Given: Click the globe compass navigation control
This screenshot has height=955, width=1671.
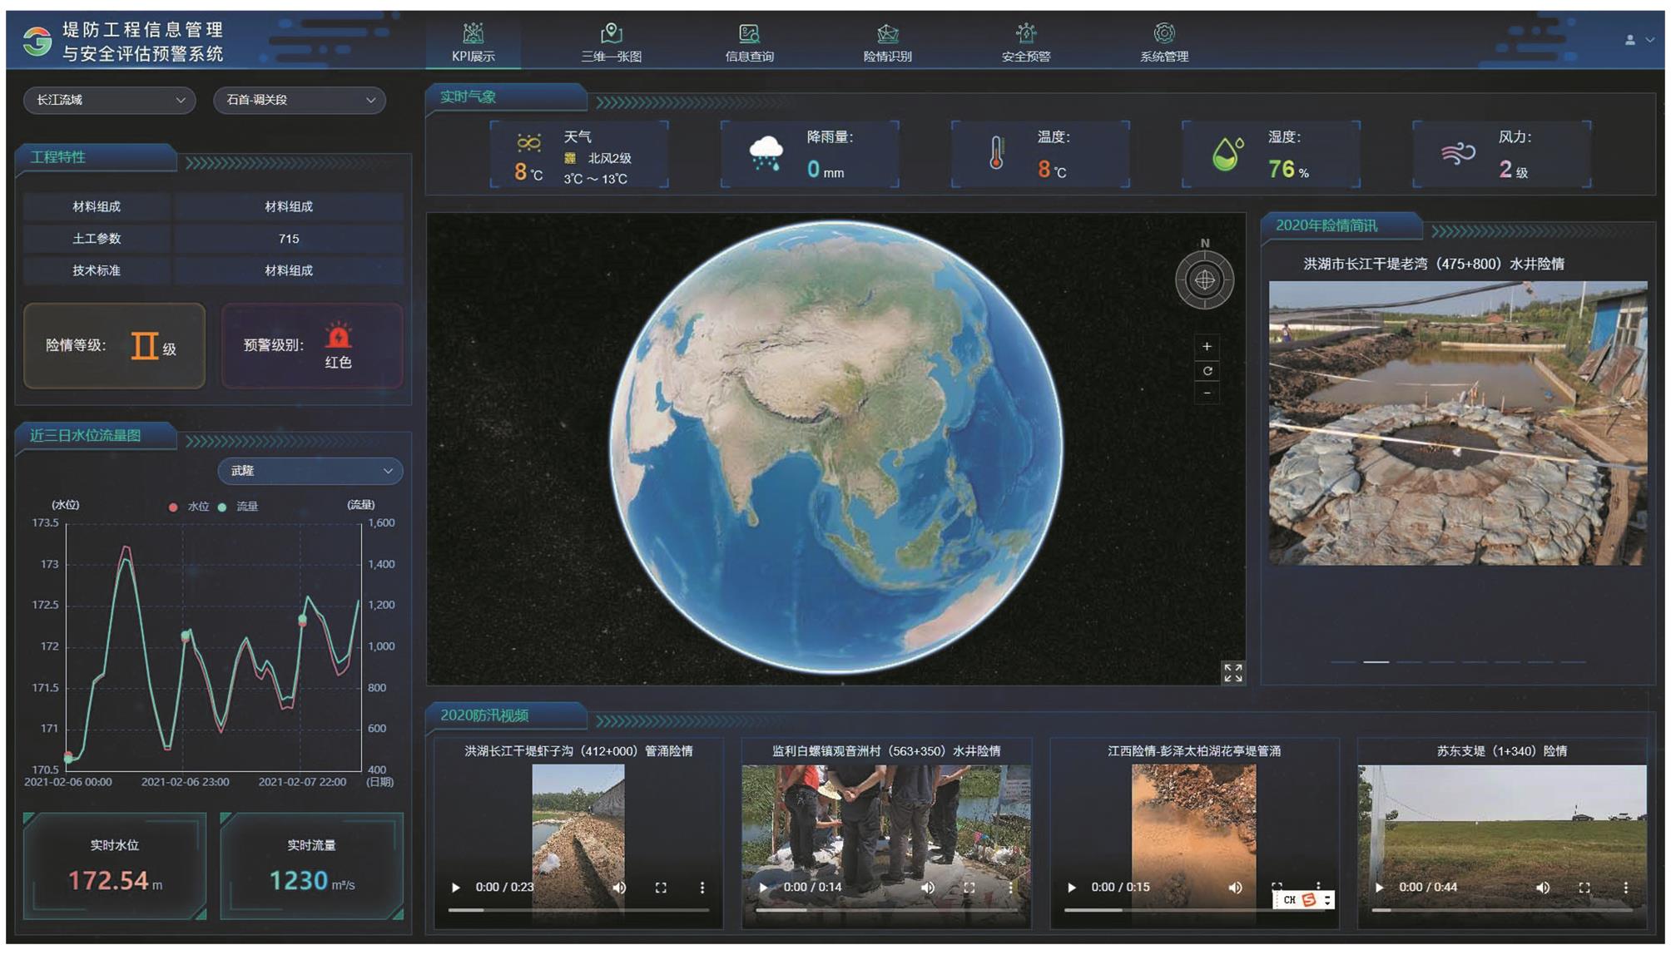Looking at the screenshot, I should [1204, 280].
